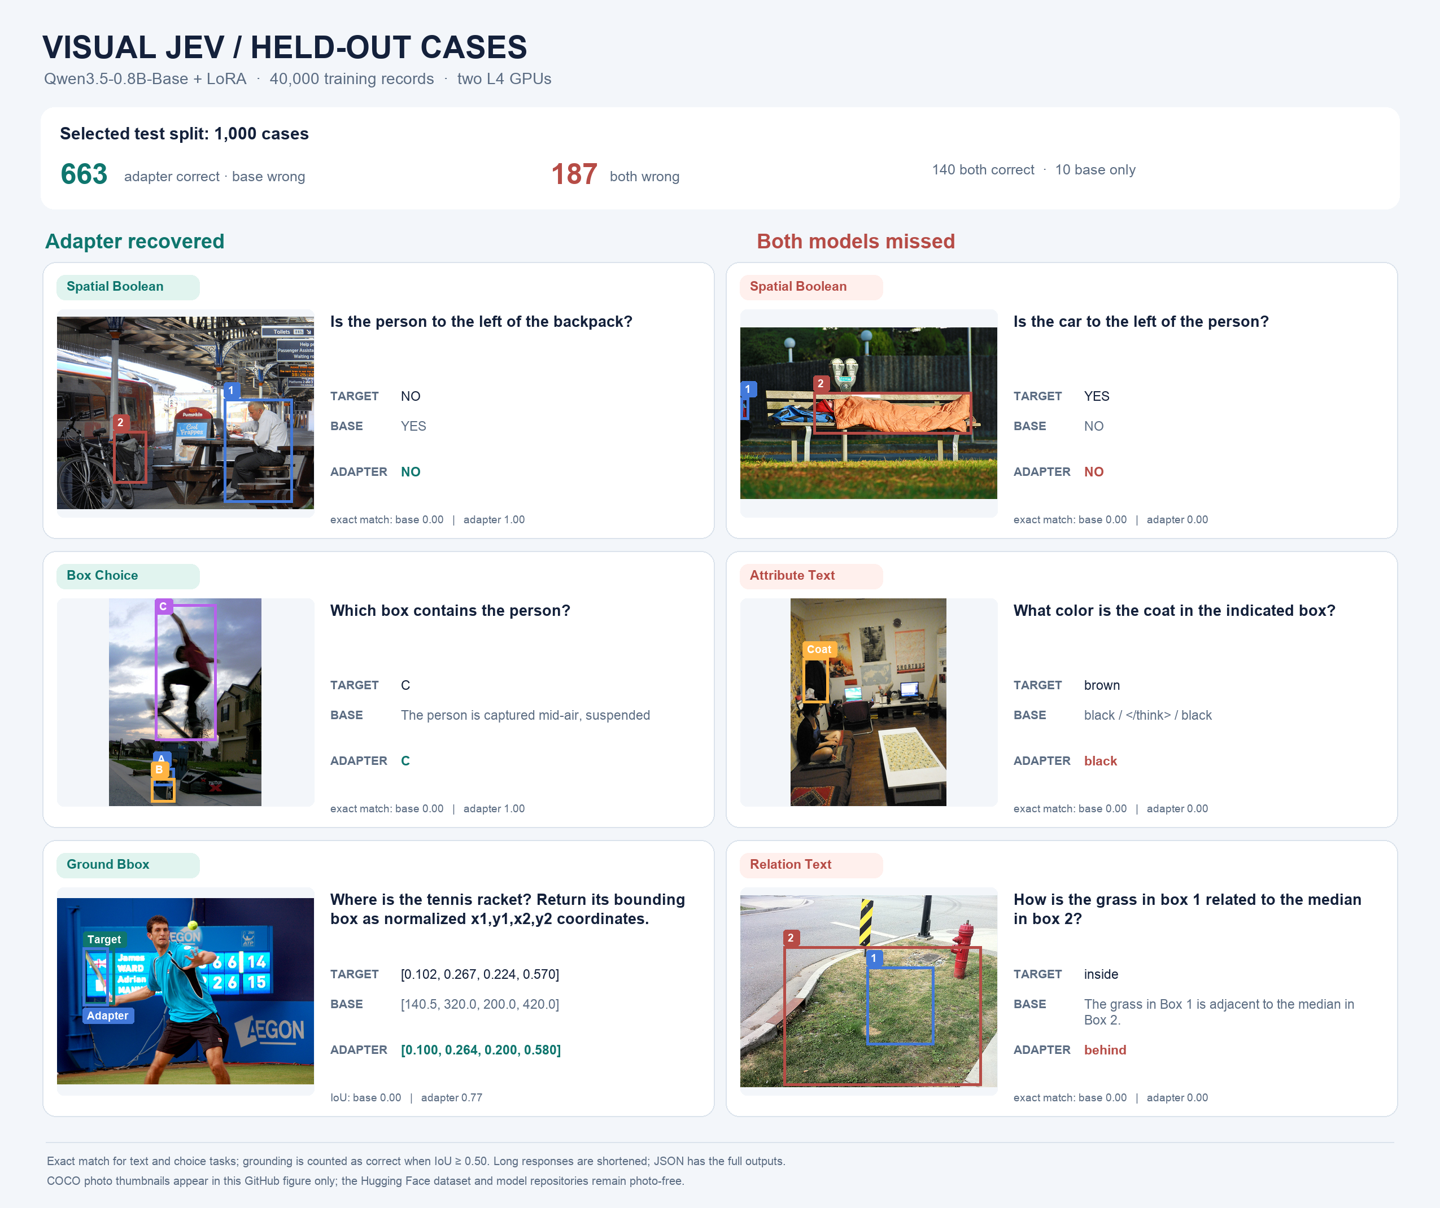Click the 'Both models missed' heading
Viewport: 1440px width, 1208px height.
856,242
